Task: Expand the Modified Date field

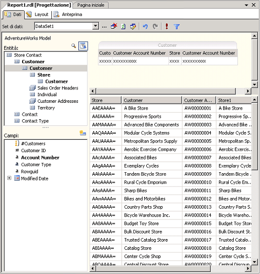Action: coord(9,178)
